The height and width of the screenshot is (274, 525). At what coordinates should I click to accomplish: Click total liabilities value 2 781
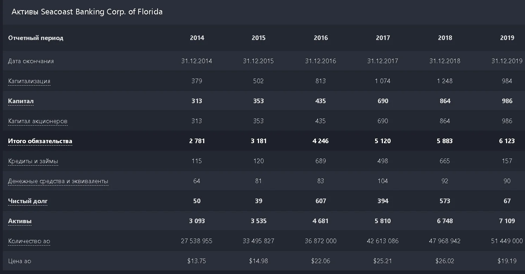click(197, 141)
